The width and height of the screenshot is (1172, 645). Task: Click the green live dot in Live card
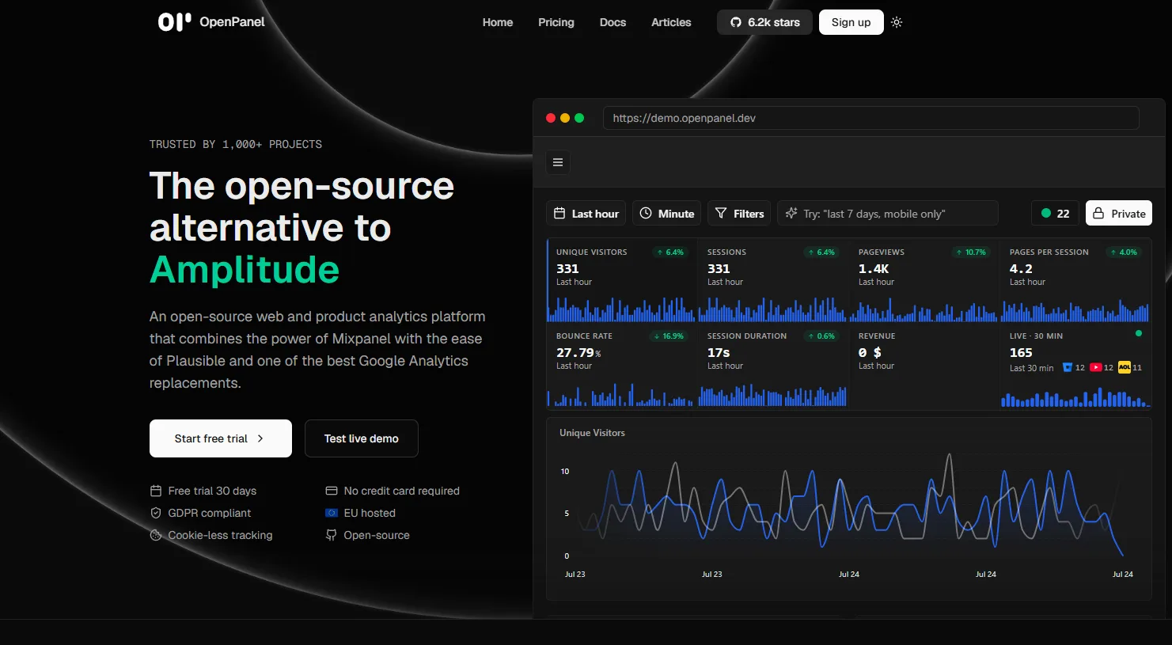click(x=1139, y=333)
